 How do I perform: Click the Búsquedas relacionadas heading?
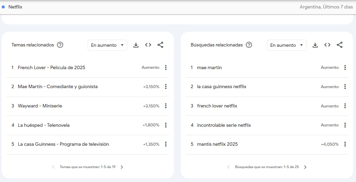(x=216, y=45)
